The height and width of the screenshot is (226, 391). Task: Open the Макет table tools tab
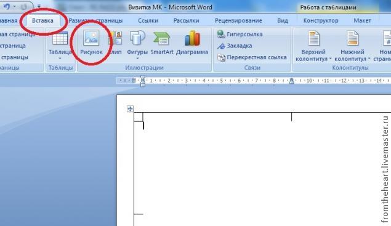(362, 20)
